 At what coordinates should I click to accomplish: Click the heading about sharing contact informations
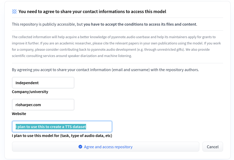tap(92, 12)
